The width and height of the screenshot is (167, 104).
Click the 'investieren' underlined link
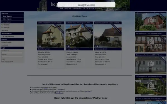click(60, 90)
